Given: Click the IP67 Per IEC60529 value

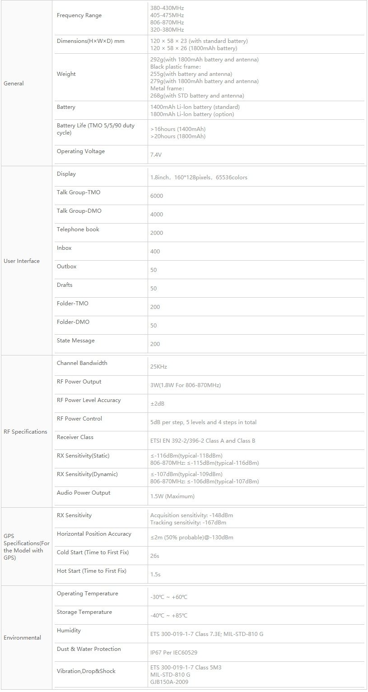Looking at the screenshot, I should pyautogui.click(x=174, y=653).
